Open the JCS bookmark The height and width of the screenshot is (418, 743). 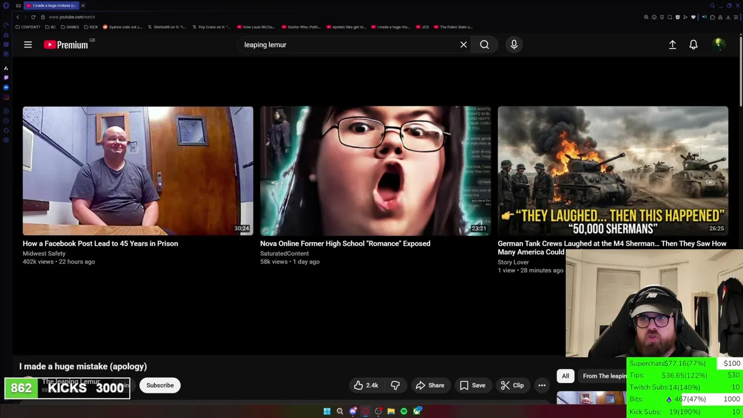click(423, 27)
